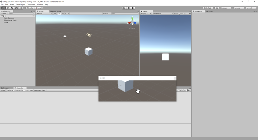The image size is (258, 140).
Task: Select the Move tool
Action: [8, 8]
